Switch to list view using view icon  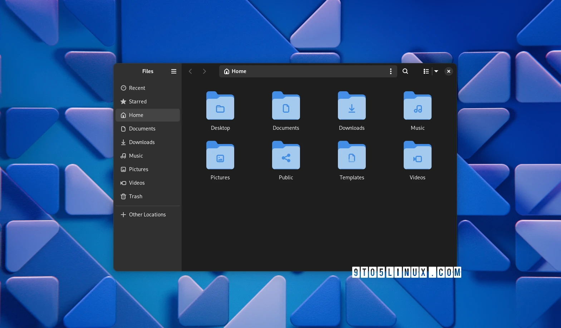coord(426,71)
